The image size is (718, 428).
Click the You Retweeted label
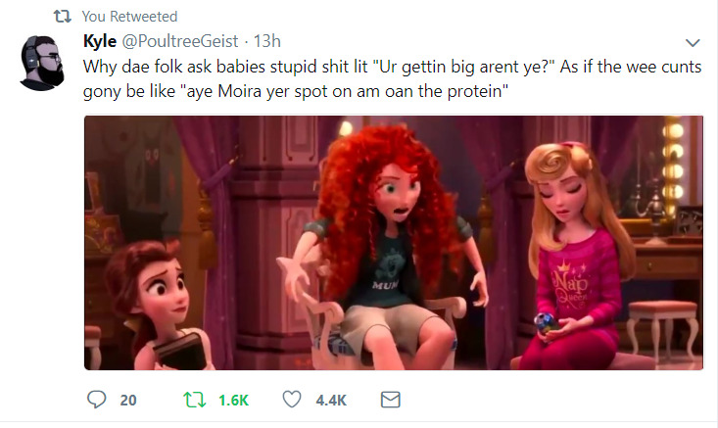(129, 17)
